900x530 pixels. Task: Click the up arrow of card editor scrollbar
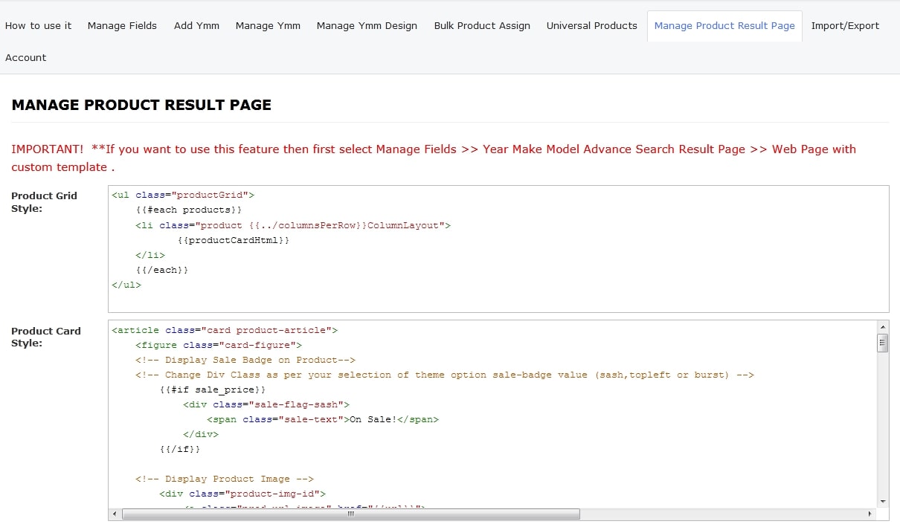pos(883,327)
